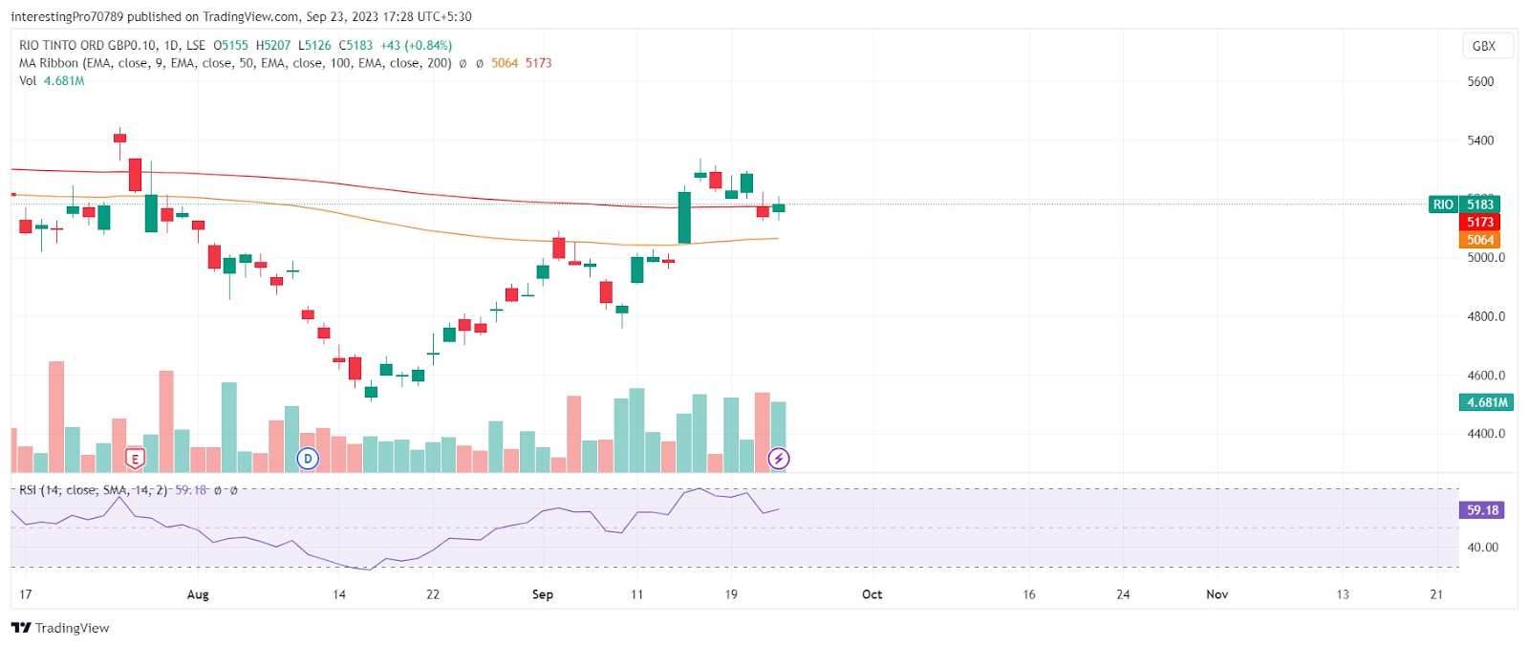1529x646 pixels.
Task: Click the MA Ribbon indicator legend
Action: click(235, 63)
